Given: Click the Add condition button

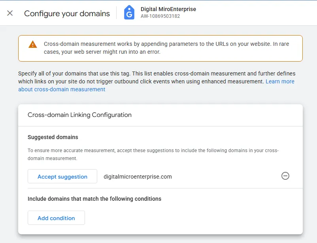Looking at the screenshot, I should [x=56, y=218].
